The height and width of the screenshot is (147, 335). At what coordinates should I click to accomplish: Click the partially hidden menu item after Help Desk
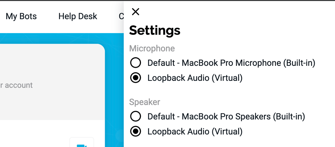point(121,16)
